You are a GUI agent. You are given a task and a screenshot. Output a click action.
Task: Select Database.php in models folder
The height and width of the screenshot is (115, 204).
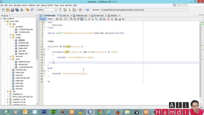click(23, 46)
